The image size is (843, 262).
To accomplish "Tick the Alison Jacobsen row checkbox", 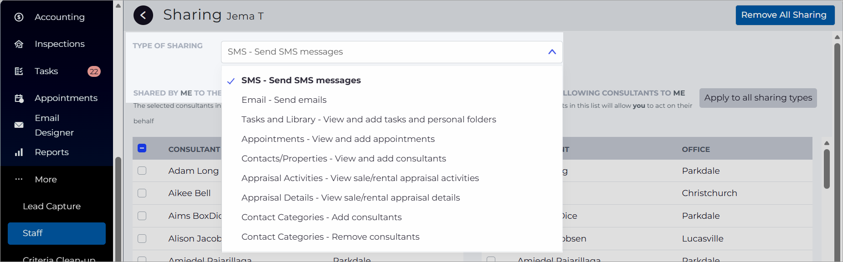I will (142, 239).
